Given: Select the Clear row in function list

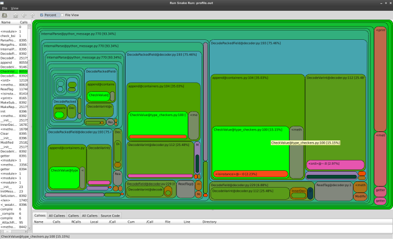Looking at the screenshot, I should pos(14,134).
